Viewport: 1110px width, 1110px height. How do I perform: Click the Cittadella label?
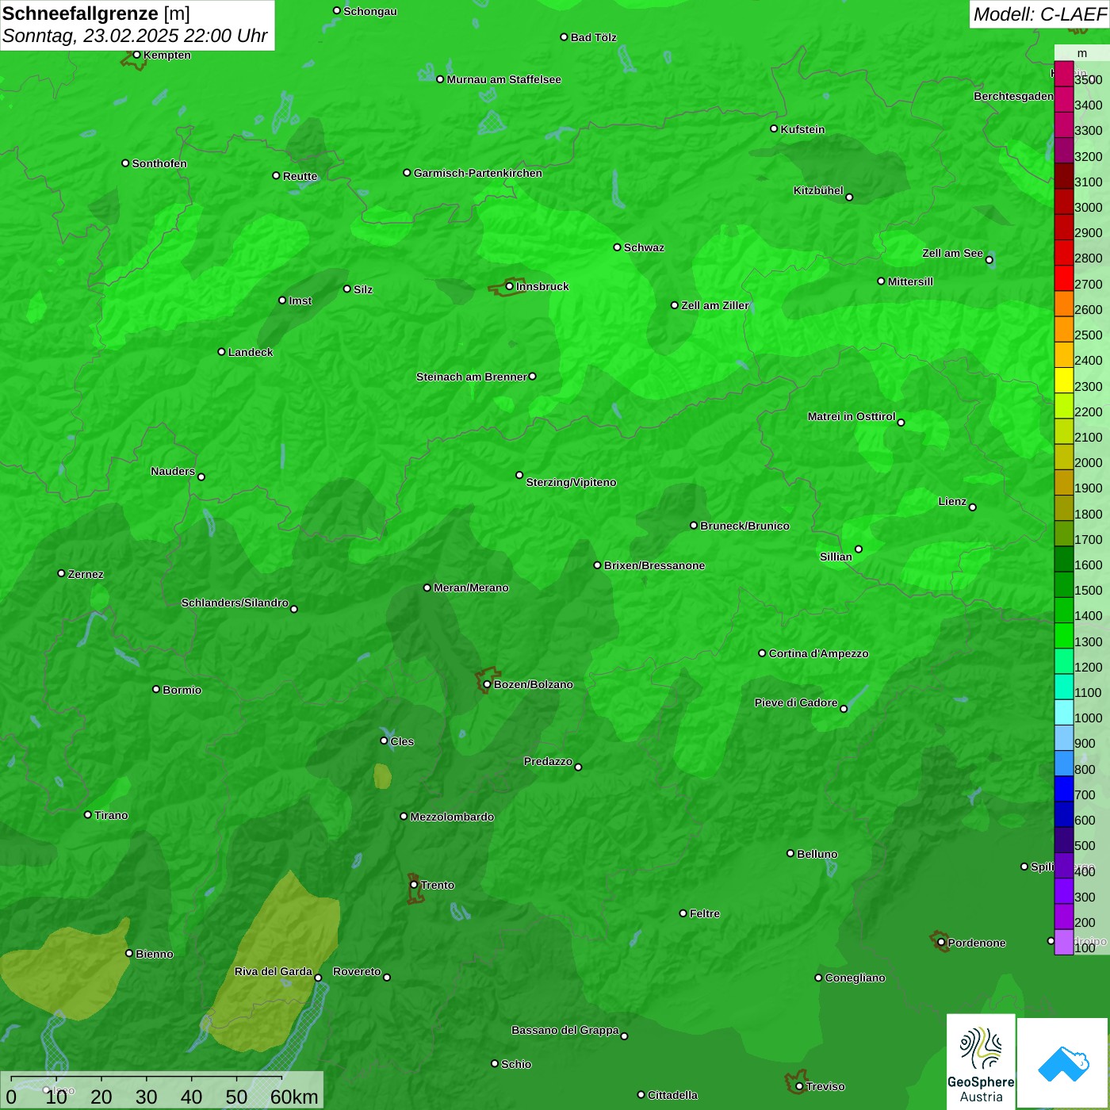pos(672,1095)
